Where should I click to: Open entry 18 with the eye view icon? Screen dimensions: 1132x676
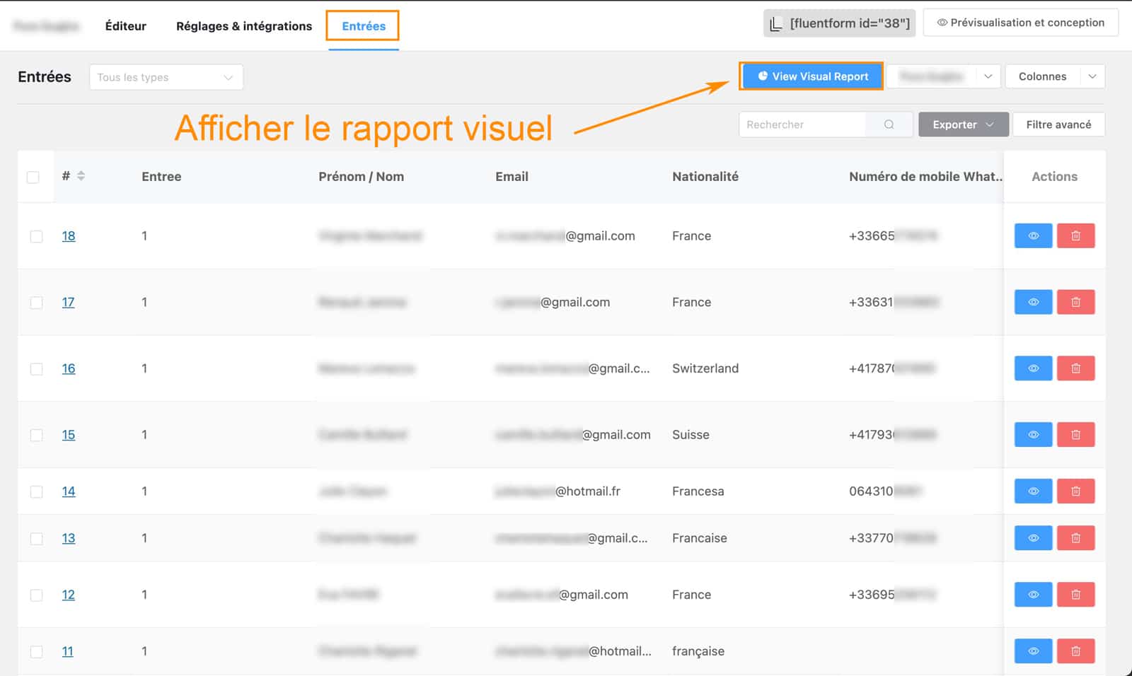coord(1033,235)
